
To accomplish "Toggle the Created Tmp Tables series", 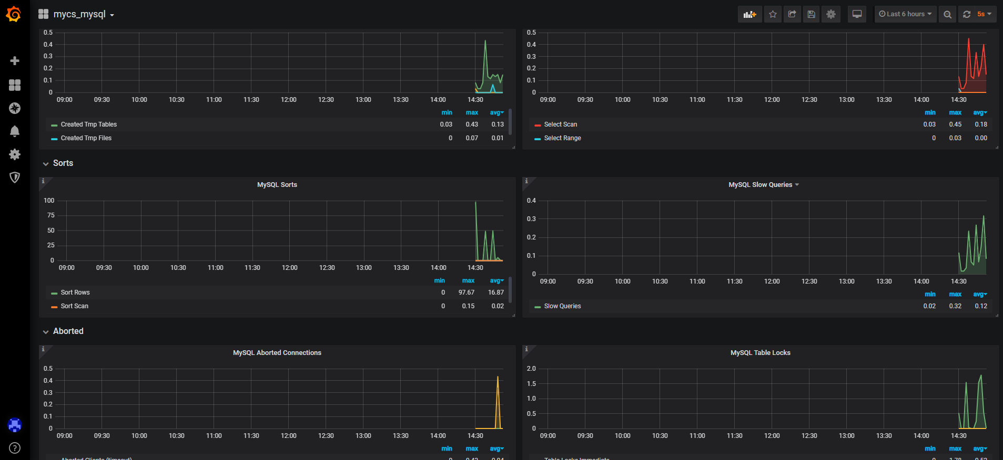I will [x=88, y=124].
